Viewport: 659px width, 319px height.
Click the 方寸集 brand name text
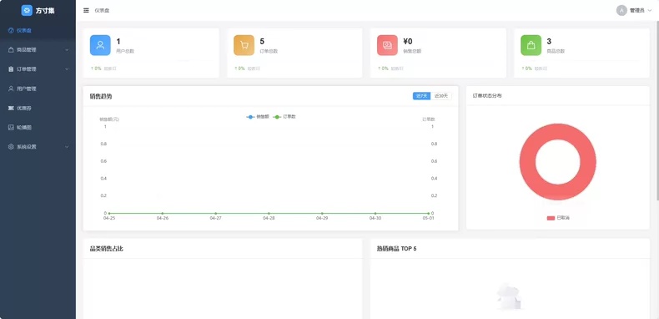click(45, 11)
